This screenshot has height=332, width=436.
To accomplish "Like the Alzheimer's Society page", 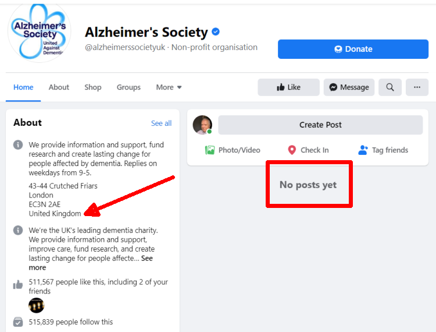I will (x=288, y=87).
